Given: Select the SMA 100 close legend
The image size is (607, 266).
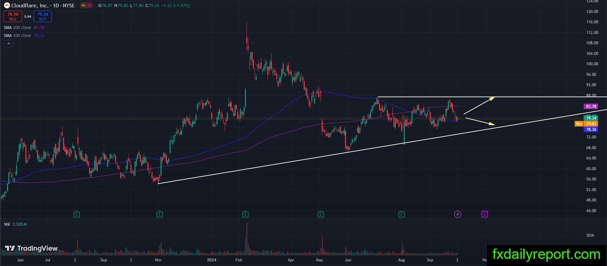Looking at the screenshot, I should click(24, 36).
